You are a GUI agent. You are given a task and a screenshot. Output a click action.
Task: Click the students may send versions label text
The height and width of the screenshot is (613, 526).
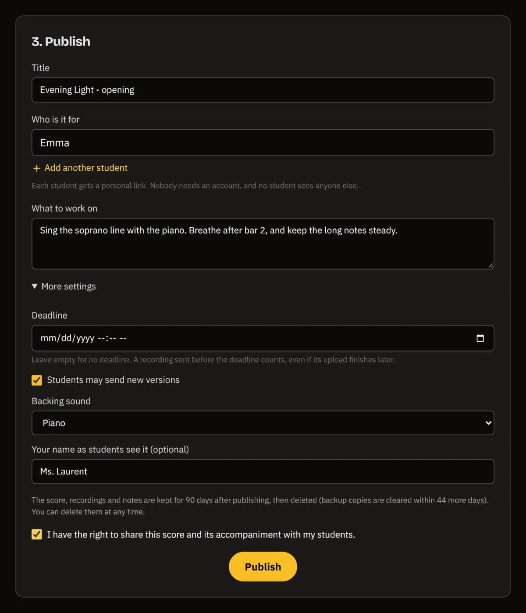tap(113, 380)
